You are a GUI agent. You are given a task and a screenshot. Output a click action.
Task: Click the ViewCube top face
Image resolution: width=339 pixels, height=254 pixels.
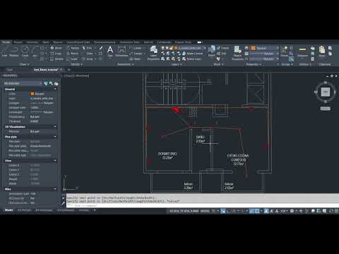326,92
